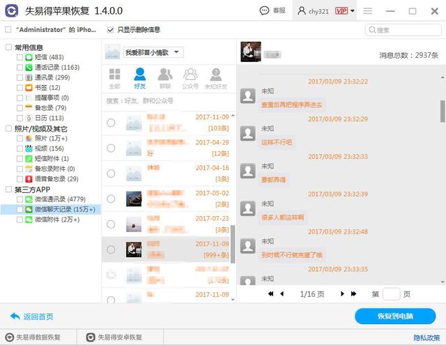446x345 pixels.
Task: Switch to the 未知好友 tab
Action: click(216, 79)
